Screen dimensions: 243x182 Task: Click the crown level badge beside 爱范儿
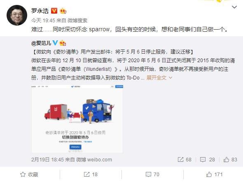pos(63,43)
